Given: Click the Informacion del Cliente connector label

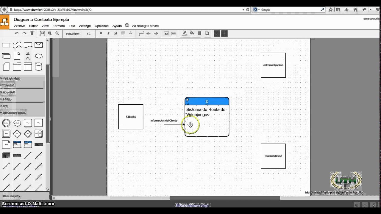Looking at the screenshot, I should 164,121.
